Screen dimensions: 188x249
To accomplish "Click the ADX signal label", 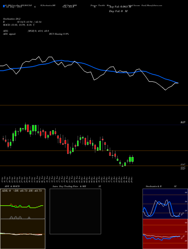I will coord(9,34).
